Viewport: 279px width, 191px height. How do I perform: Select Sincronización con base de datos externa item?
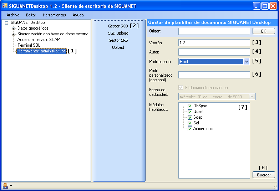53,34
